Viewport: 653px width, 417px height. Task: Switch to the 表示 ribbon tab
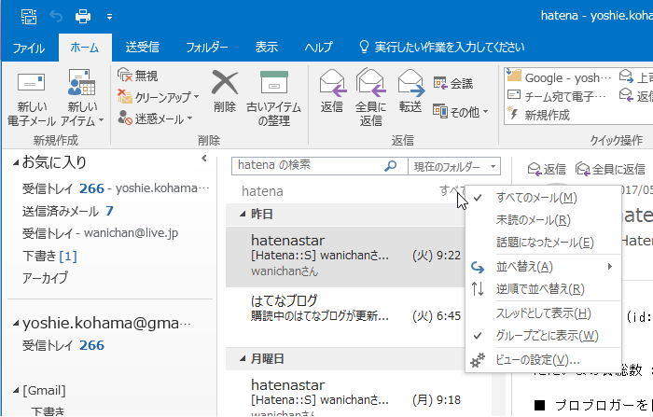coord(267,47)
